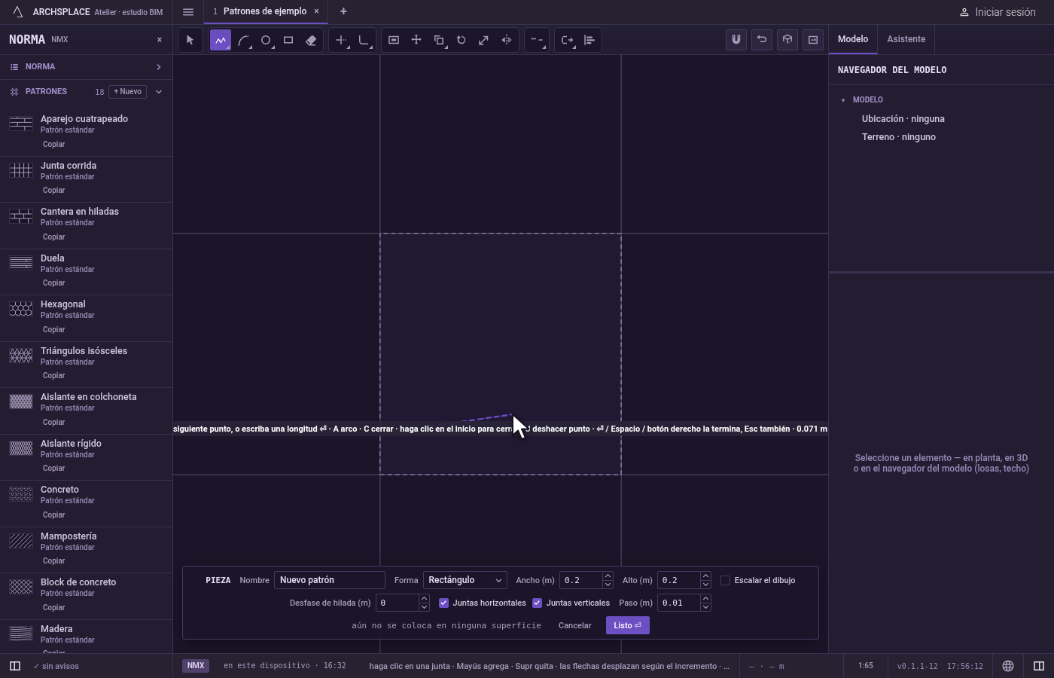Click the Nombre input field

pyautogui.click(x=330, y=580)
